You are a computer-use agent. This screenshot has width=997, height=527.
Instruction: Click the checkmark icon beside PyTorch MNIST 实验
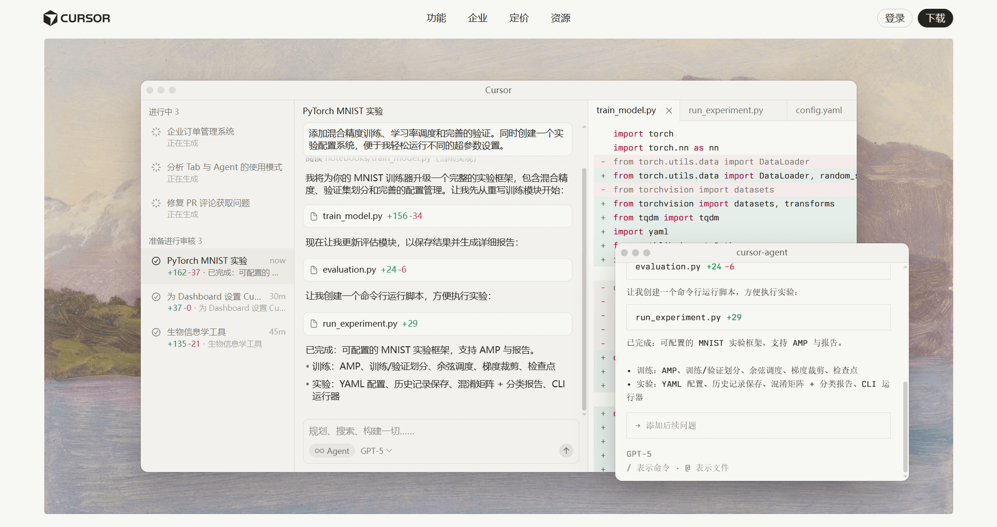(157, 261)
